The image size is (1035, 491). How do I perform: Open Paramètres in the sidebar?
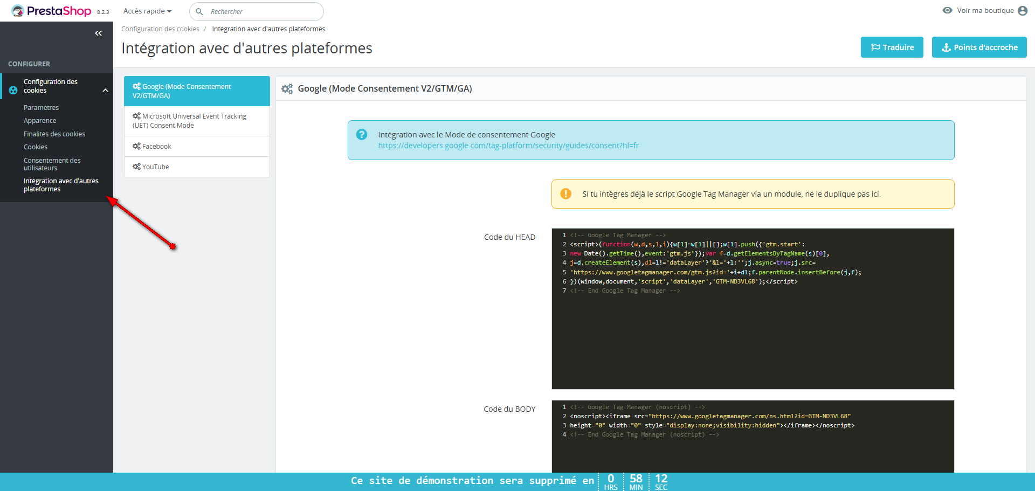click(41, 108)
